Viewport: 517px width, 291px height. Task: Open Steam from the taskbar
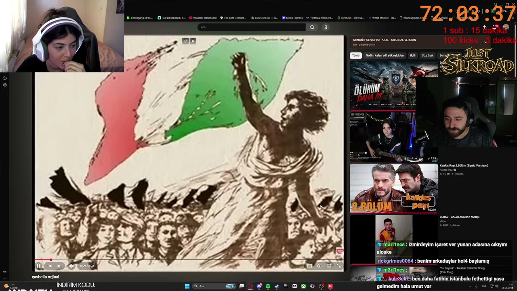pyautogui.click(x=277, y=286)
